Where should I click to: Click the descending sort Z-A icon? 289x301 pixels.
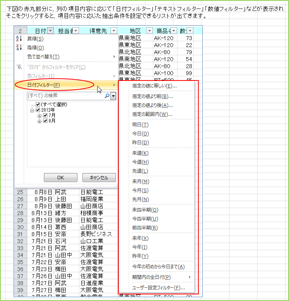(x=19, y=47)
